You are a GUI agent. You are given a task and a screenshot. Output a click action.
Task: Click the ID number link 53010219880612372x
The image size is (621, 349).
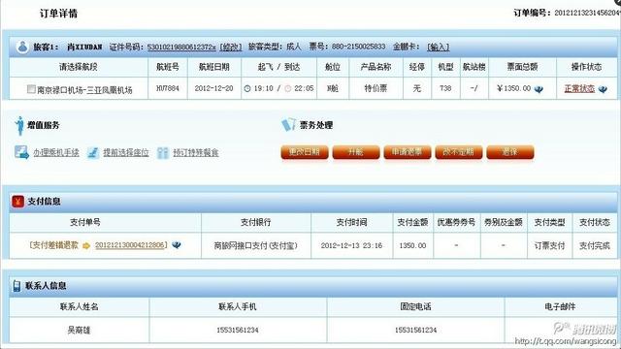point(181,47)
